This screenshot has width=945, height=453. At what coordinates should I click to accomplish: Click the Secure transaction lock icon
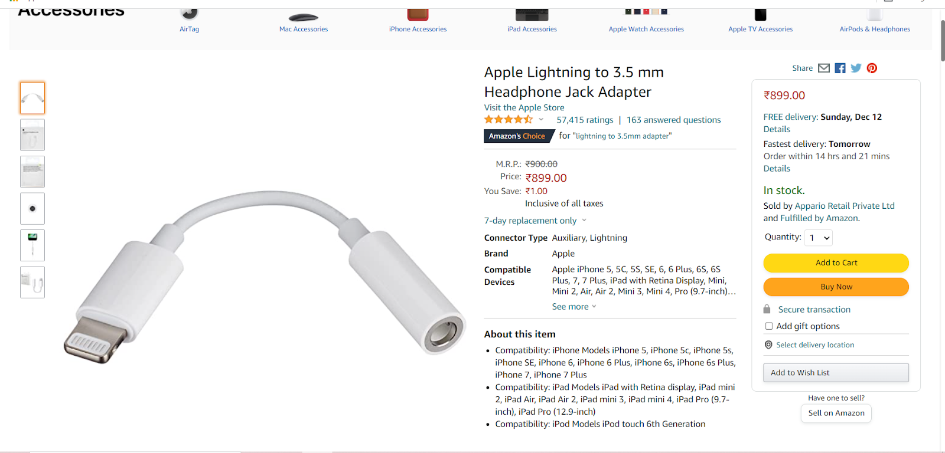767,309
